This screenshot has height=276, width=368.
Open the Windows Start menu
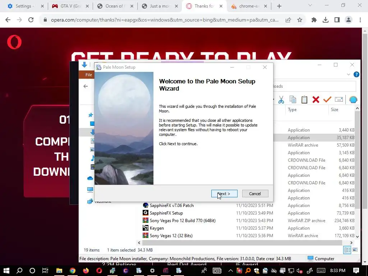coord(6,271)
